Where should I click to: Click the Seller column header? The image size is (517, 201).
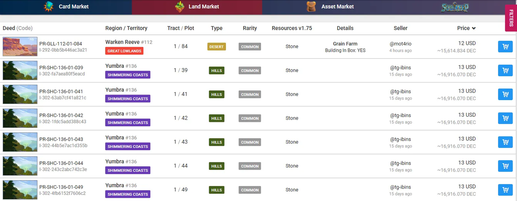click(401, 28)
